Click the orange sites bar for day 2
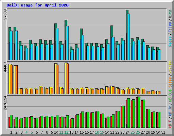The height and width of the screenshot is (136, 174). (x=16, y=80)
